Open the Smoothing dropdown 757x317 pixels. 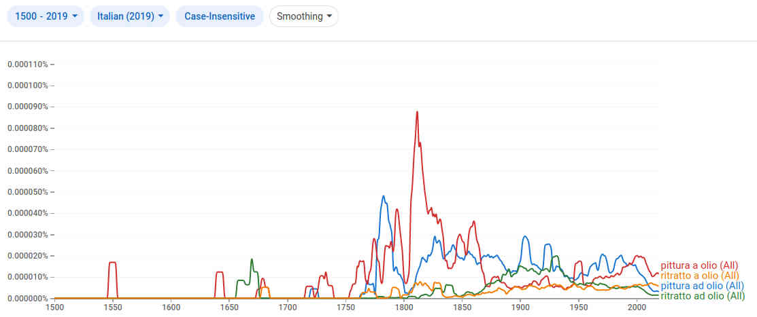[x=303, y=16]
